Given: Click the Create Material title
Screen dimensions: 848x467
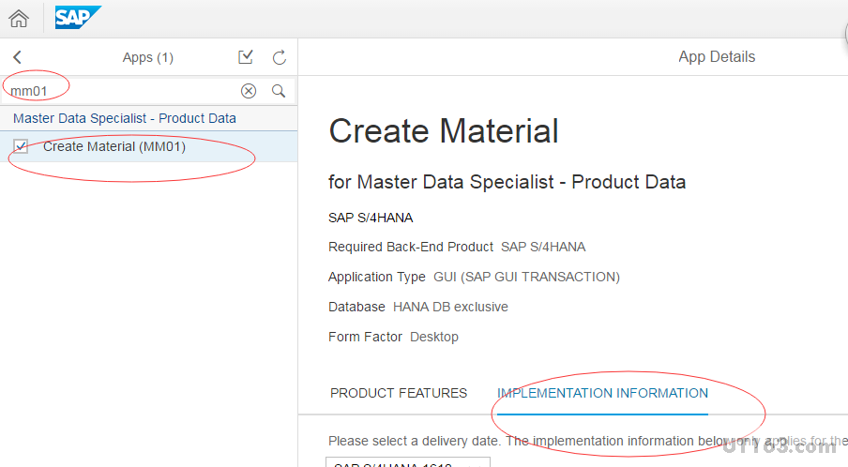Looking at the screenshot, I should [444, 131].
